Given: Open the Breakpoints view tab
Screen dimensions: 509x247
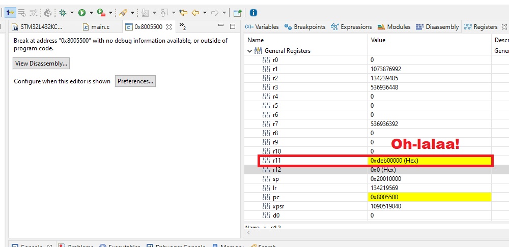Looking at the screenshot, I should (x=305, y=27).
